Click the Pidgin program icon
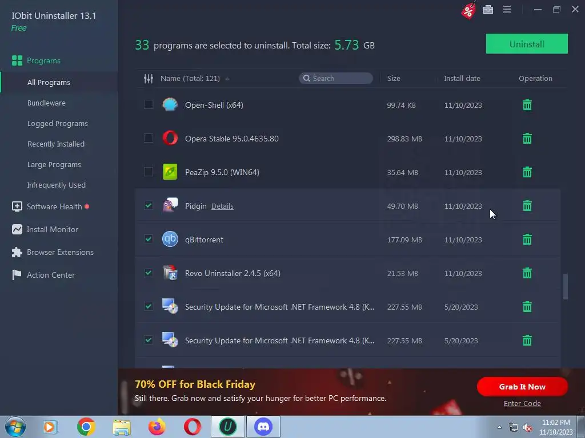 170,205
